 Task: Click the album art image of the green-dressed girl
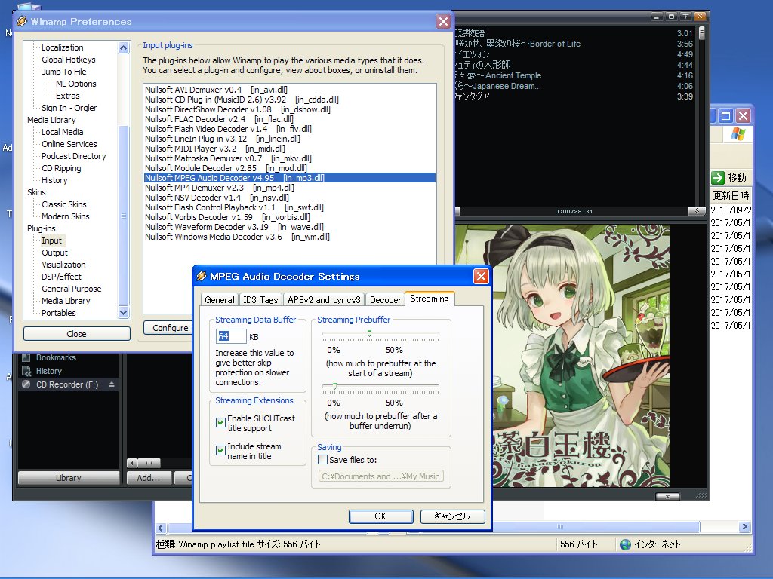point(562,356)
